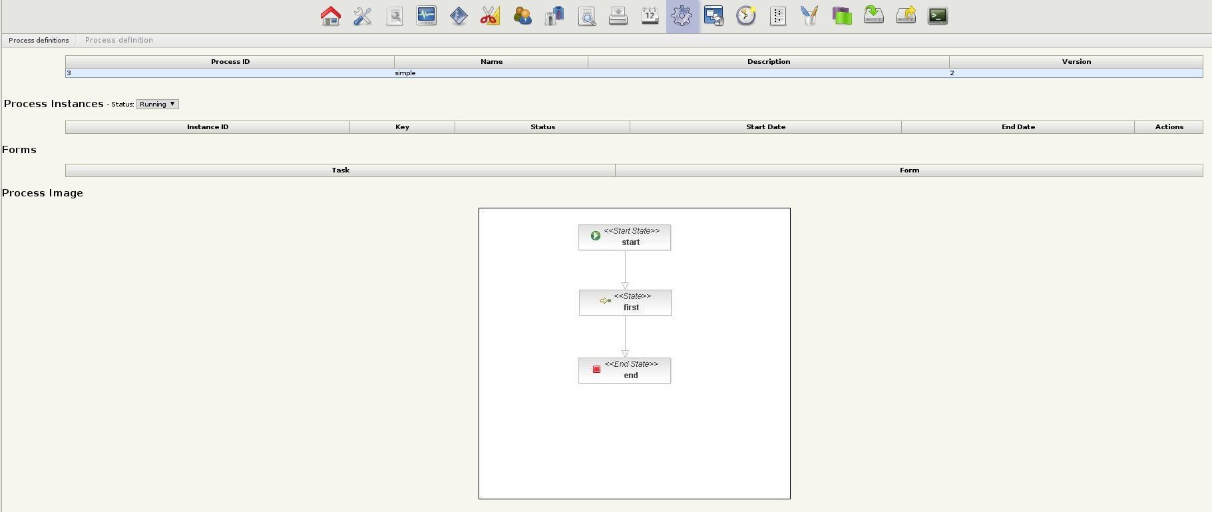
Task: Select the start node in process image
Action: click(624, 237)
